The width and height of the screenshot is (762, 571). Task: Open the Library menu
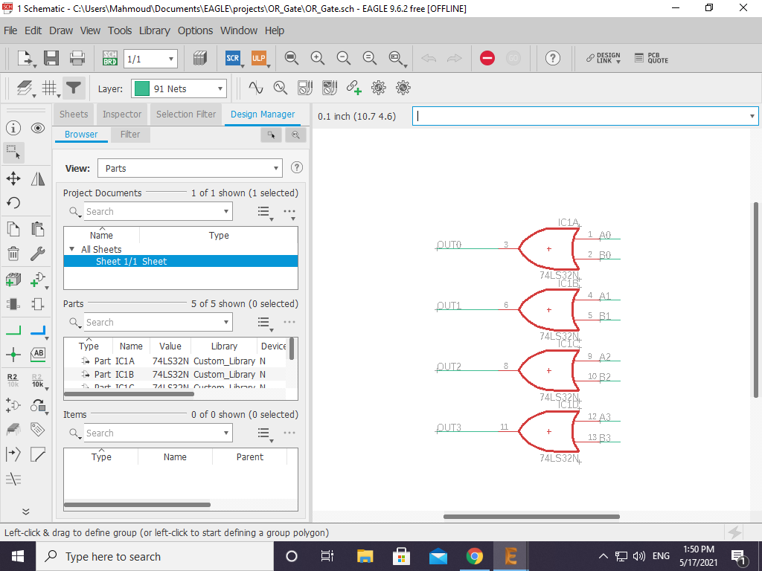[x=154, y=30]
